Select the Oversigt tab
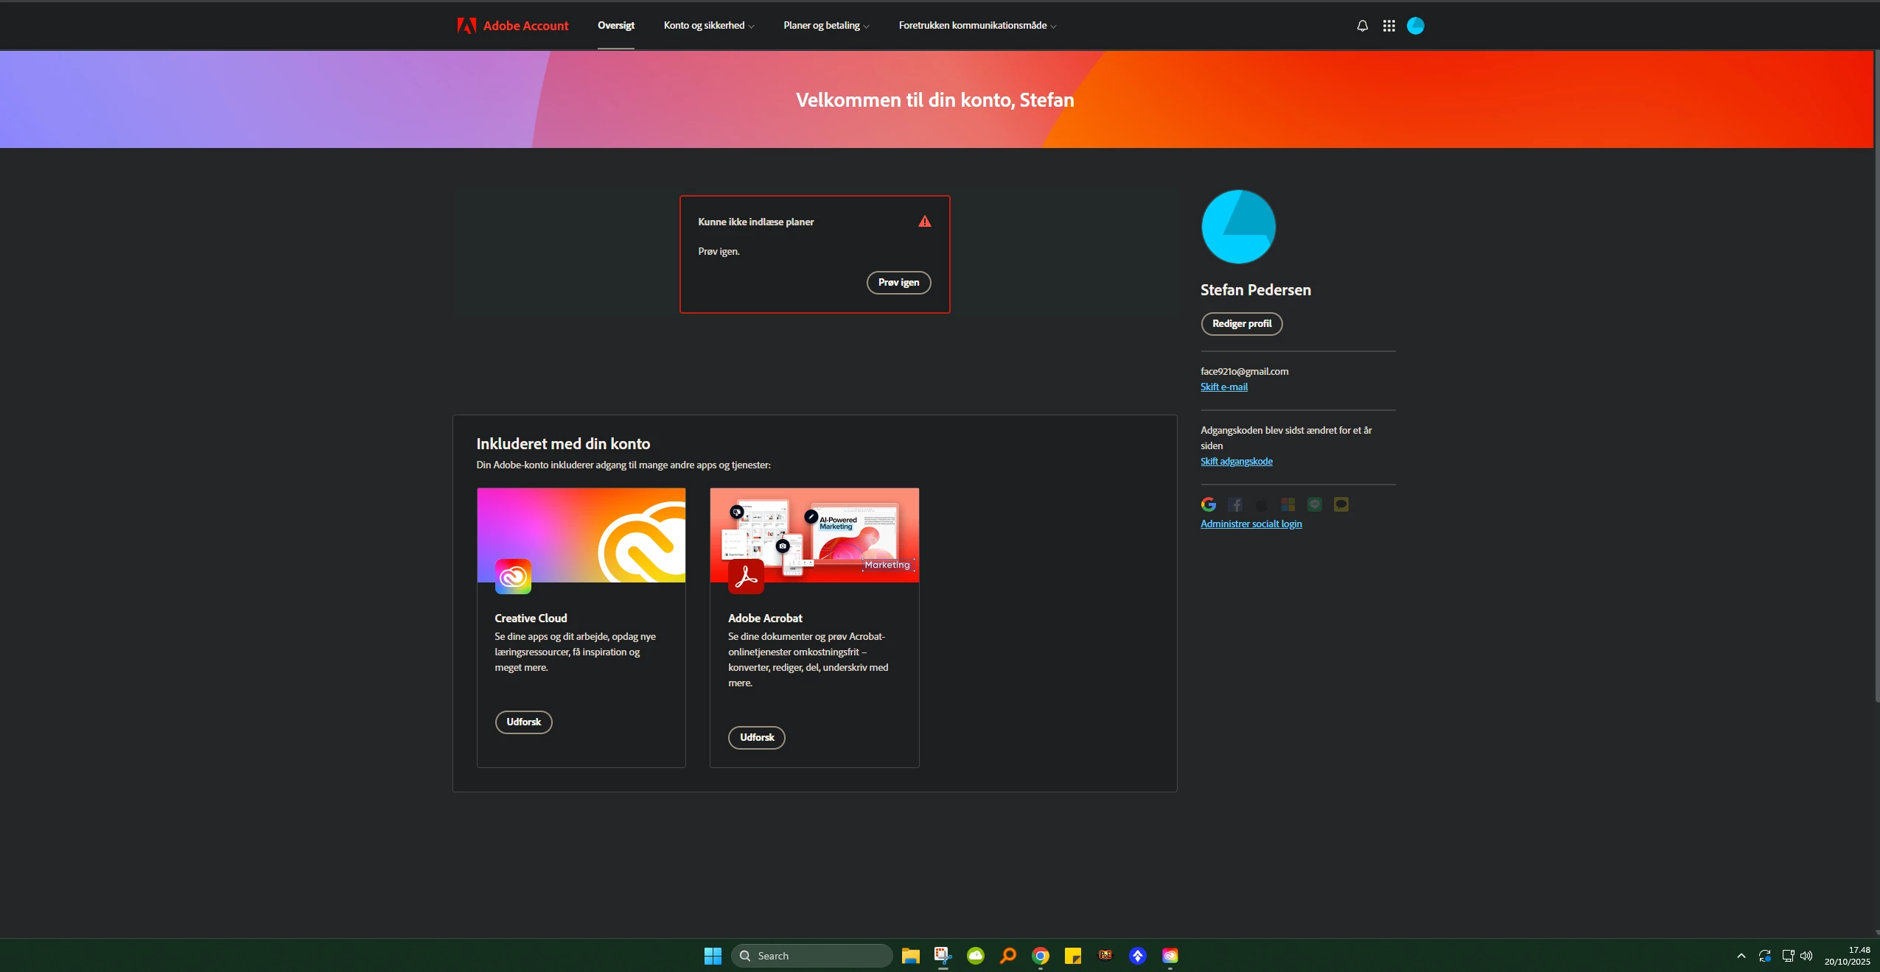The width and height of the screenshot is (1880, 972). [x=615, y=26]
